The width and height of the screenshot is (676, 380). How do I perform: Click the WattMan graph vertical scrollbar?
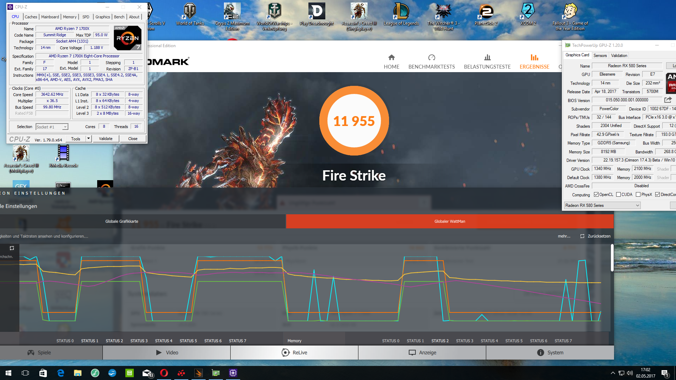612,258
